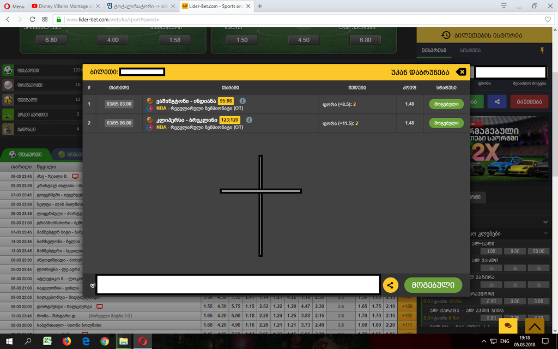Bookmark page with heart icon in address bar
The image size is (558, 349).
coord(548,20)
